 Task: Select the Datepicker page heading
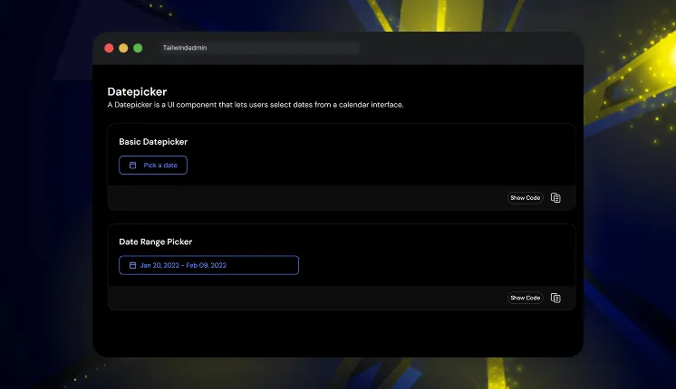tap(137, 91)
